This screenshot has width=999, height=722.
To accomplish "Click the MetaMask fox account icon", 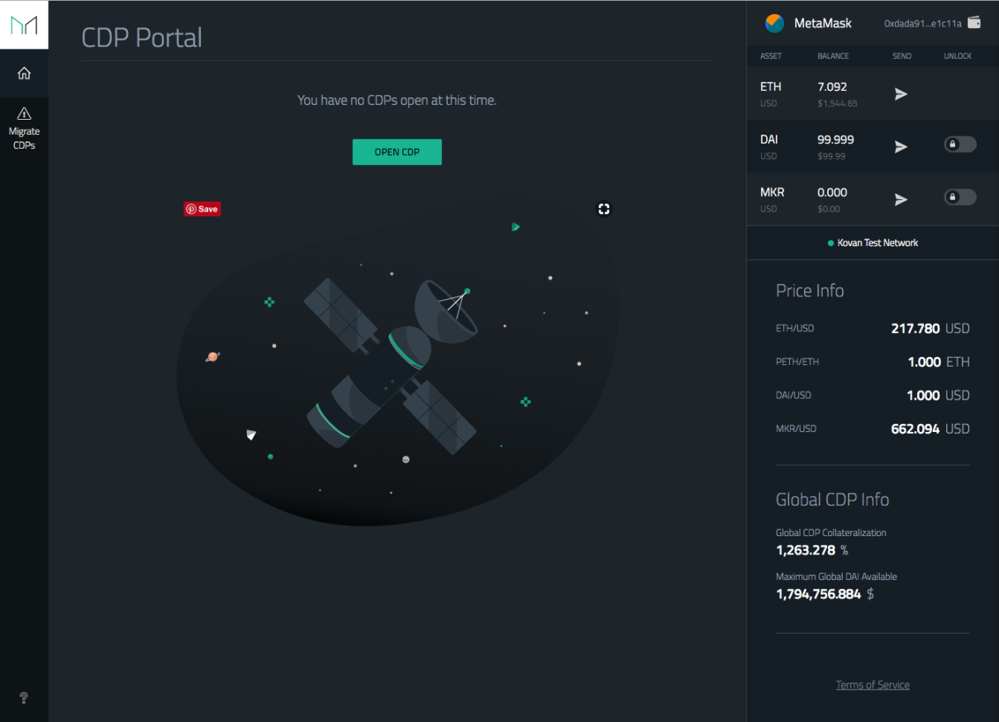I will pyautogui.click(x=774, y=23).
